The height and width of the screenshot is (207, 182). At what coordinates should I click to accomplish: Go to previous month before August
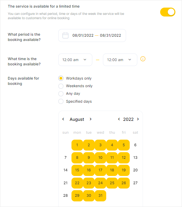tap(63, 119)
